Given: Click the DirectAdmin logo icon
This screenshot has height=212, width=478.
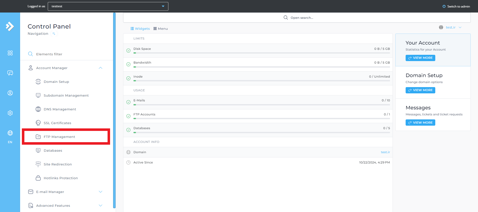Looking at the screenshot, I should [x=10, y=26].
